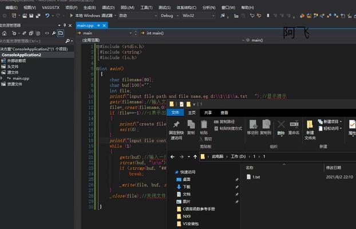Click the Properties wrench icon
The width and height of the screenshot is (356, 229).
click(54, 33)
